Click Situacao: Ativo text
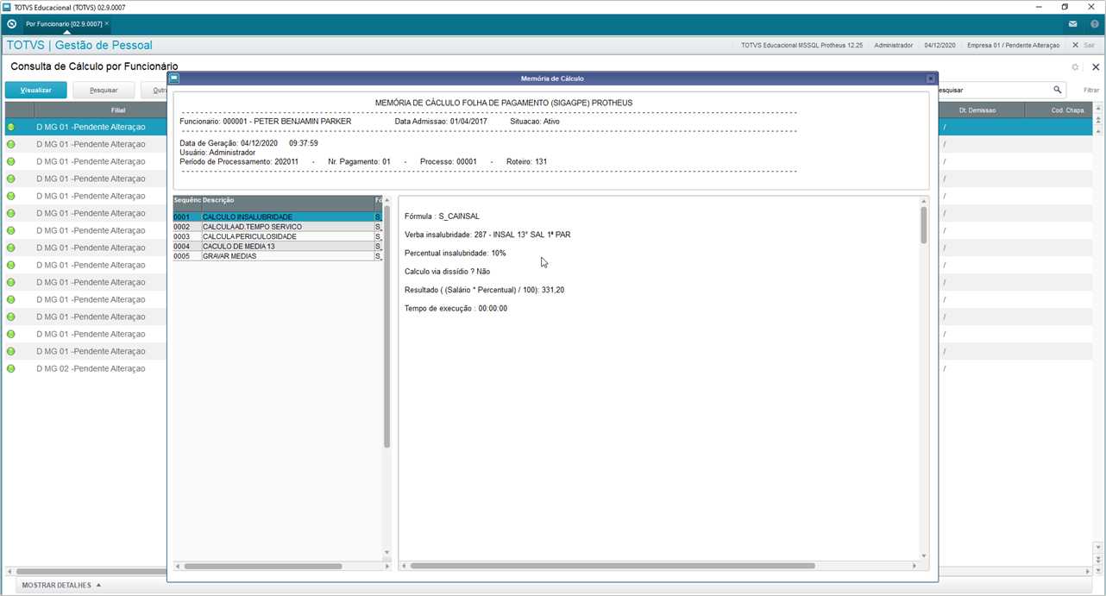Screen dimensions: 1106x596 535,122
